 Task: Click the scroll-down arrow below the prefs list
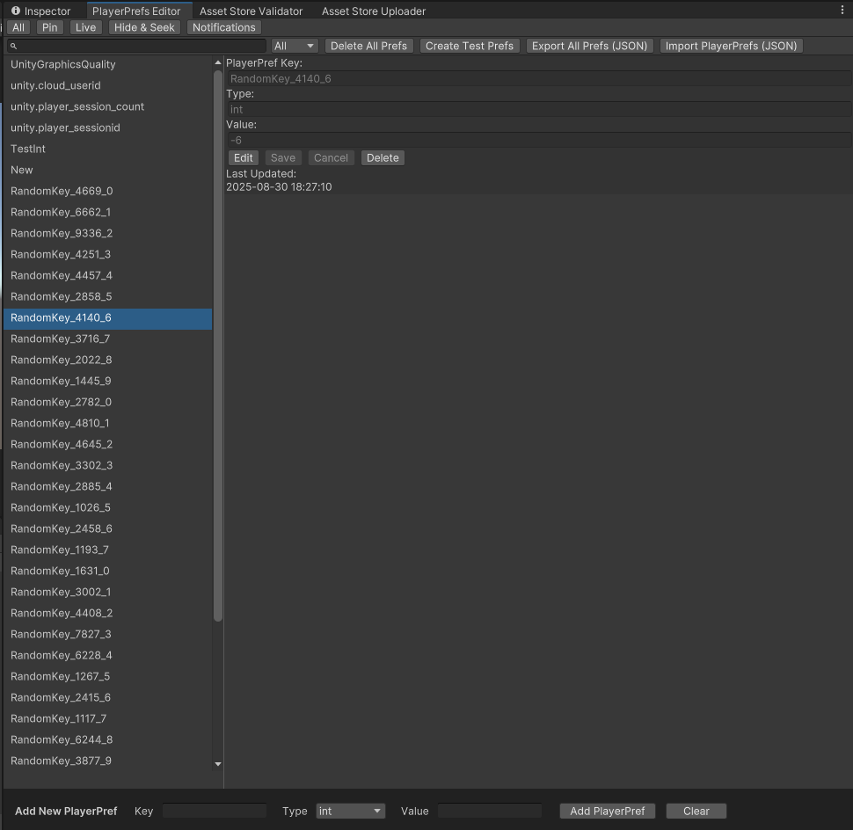coord(217,763)
